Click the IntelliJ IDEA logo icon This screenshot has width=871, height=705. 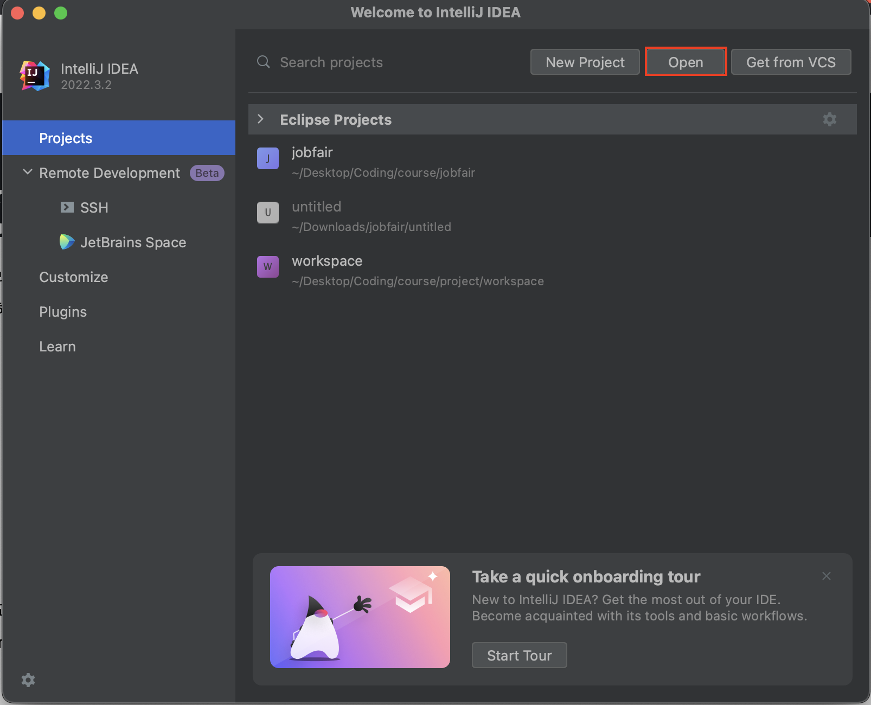35,75
